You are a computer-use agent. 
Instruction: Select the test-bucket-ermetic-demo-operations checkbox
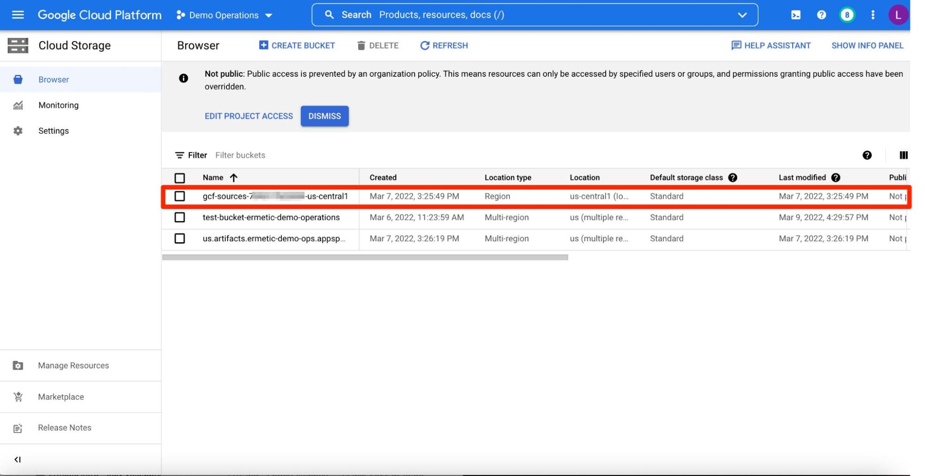pyautogui.click(x=180, y=217)
